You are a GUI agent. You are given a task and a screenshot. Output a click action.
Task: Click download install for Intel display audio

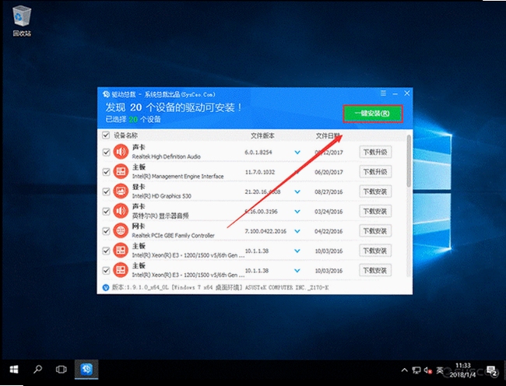[375, 211]
